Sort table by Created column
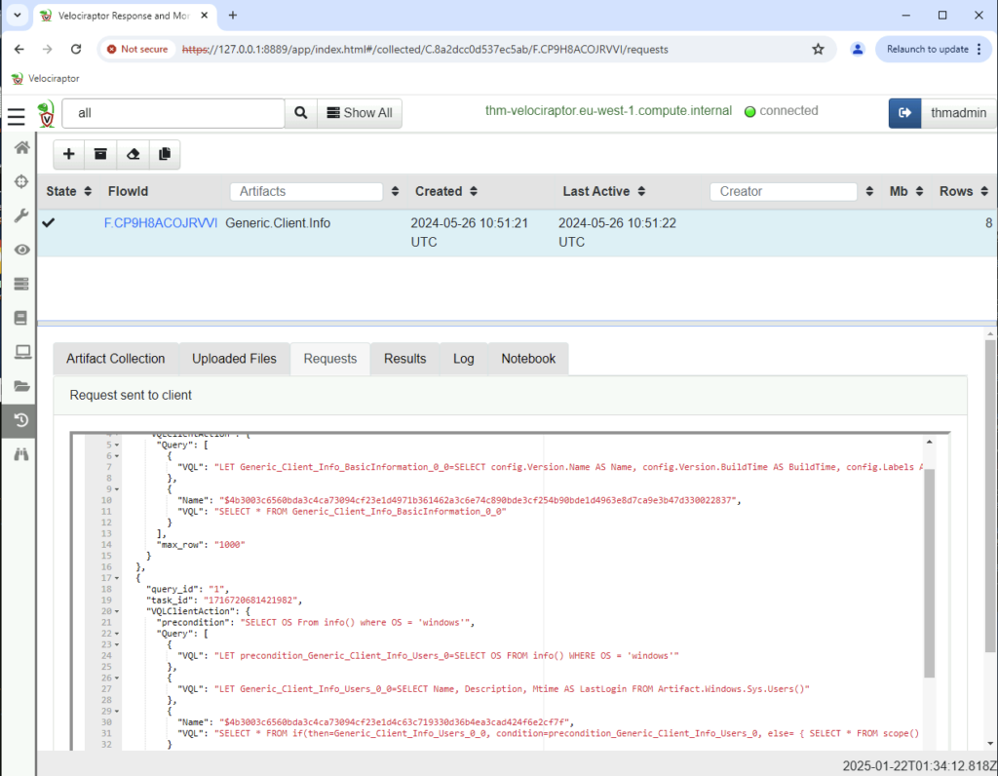Screen dimensions: 998x776 coord(474,192)
